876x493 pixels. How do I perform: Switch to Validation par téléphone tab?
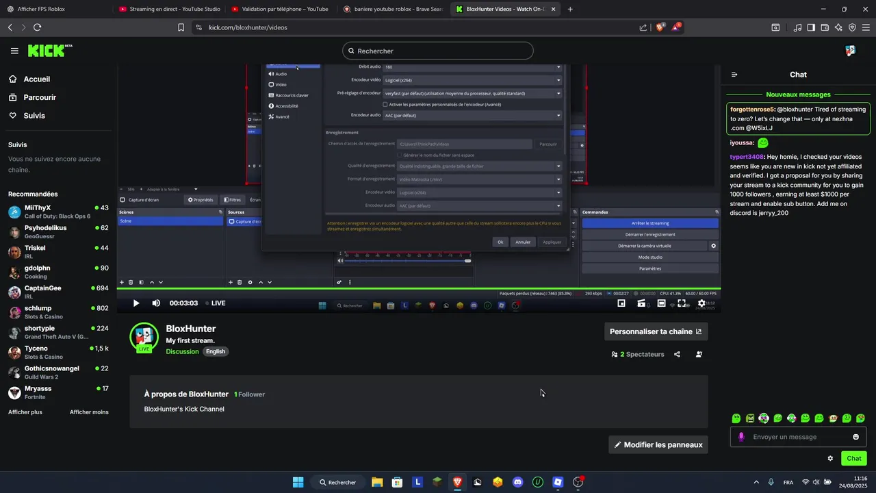pyautogui.click(x=281, y=9)
